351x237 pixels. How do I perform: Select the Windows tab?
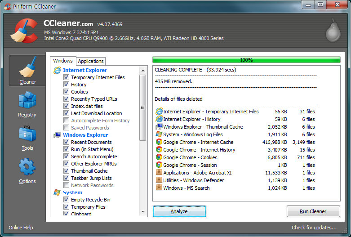pyautogui.click(x=63, y=61)
